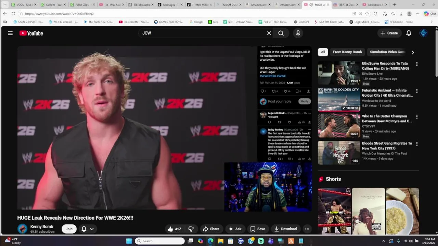Open the Copilot Chat button
Image resolution: width=438 pixels, height=246 pixels.
430,14
